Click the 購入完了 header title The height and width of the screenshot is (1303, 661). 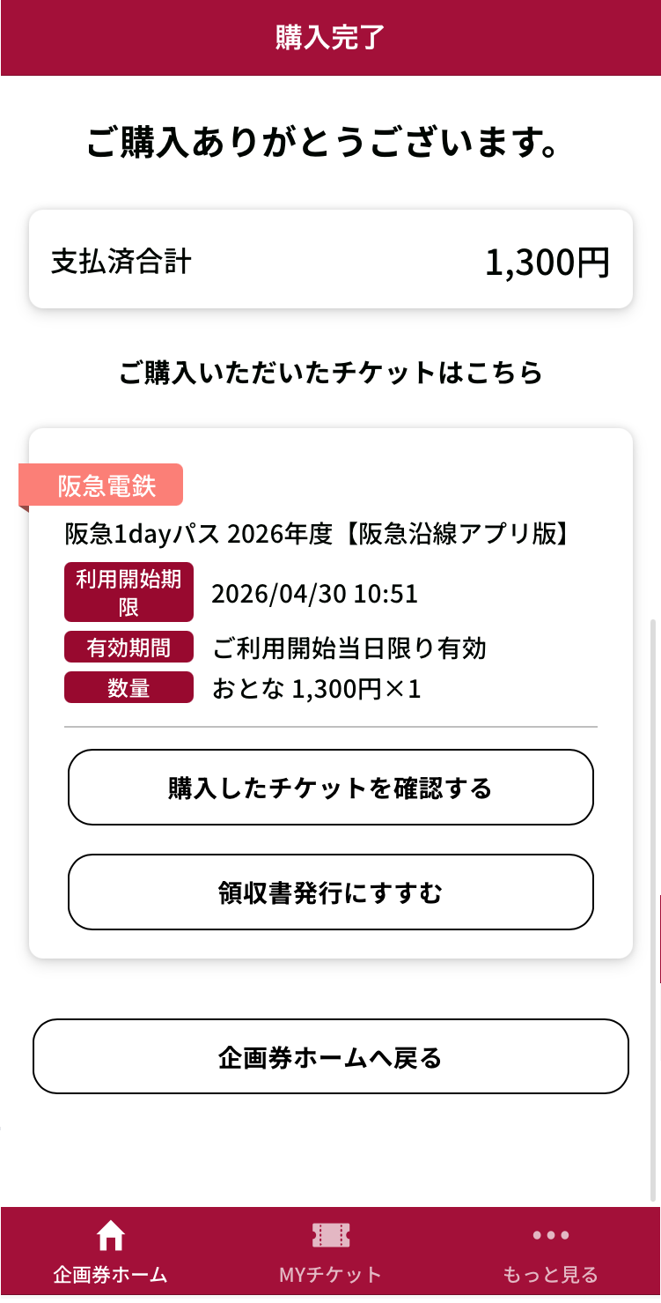[x=330, y=38]
